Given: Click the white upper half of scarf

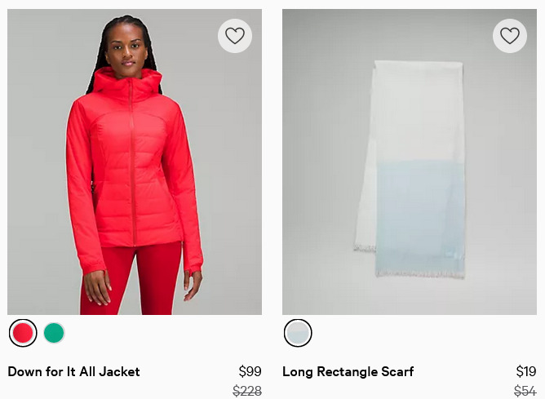Looking at the screenshot, I should coord(419,111).
